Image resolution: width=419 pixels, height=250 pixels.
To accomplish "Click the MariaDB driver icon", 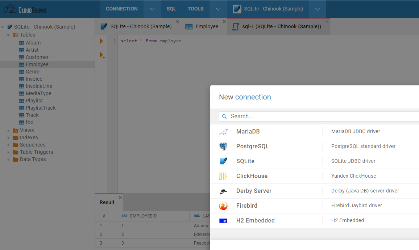I will click(x=224, y=131).
